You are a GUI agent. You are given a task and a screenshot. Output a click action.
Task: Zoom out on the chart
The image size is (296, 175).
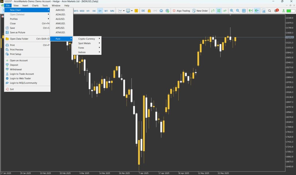point(238,11)
